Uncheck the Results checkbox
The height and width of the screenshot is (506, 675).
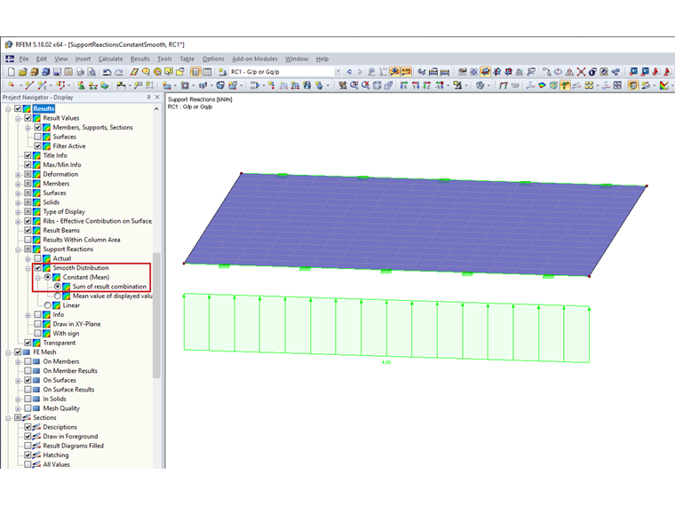[18, 109]
